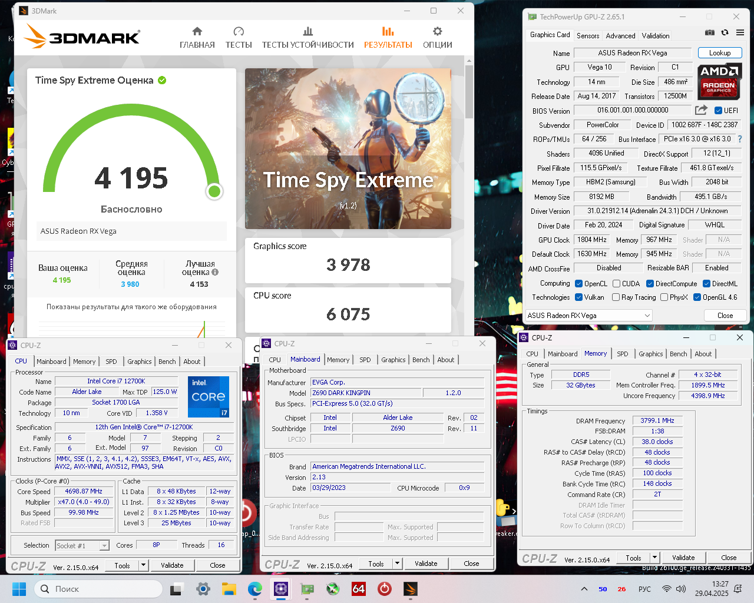Open the ASUS Radeon RX Vega GPU dropdown
Screen dimensions: 754x603
pos(588,316)
